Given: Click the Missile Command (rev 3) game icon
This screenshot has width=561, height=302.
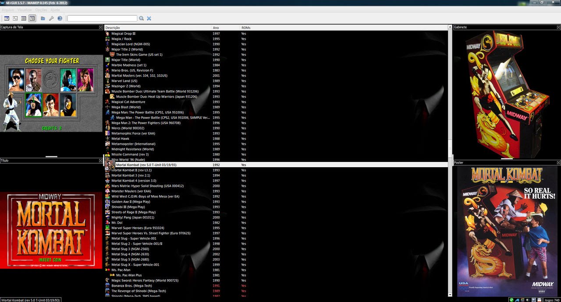Looking at the screenshot, I should 107,155.
